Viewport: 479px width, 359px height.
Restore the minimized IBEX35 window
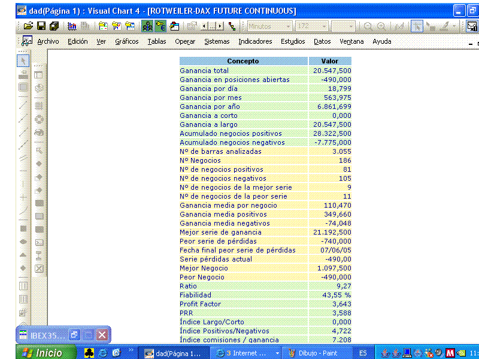(x=74, y=335)
